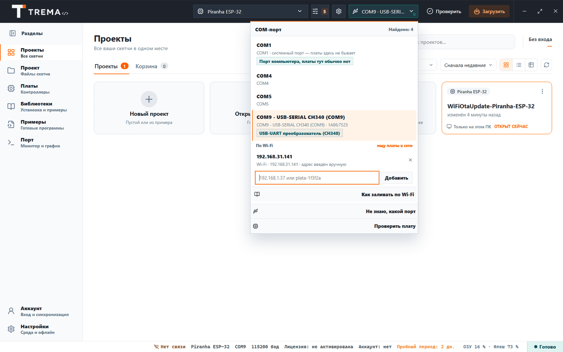Switch to grid view of projects
563x352 pixels.
pyautogui.click(x=506, y=65)
